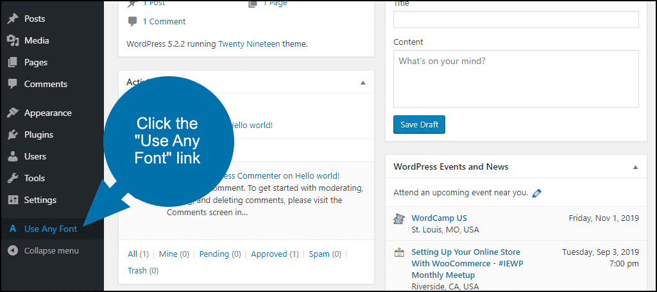Click the Comments speech bubble icon
The height and width of the screenshot is (292, 657).
12,84
